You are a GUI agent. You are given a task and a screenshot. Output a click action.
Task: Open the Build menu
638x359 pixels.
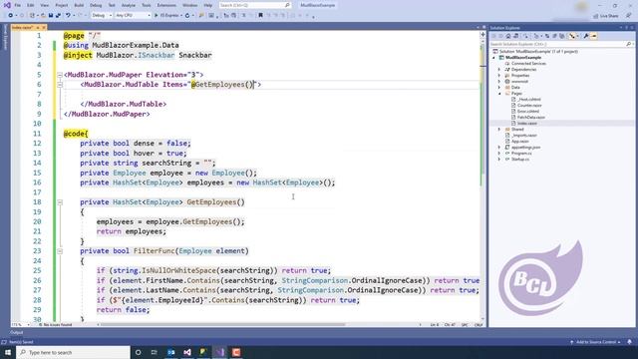click(x=79, y=5)
